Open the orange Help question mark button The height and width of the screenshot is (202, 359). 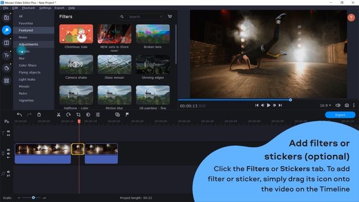351,17
